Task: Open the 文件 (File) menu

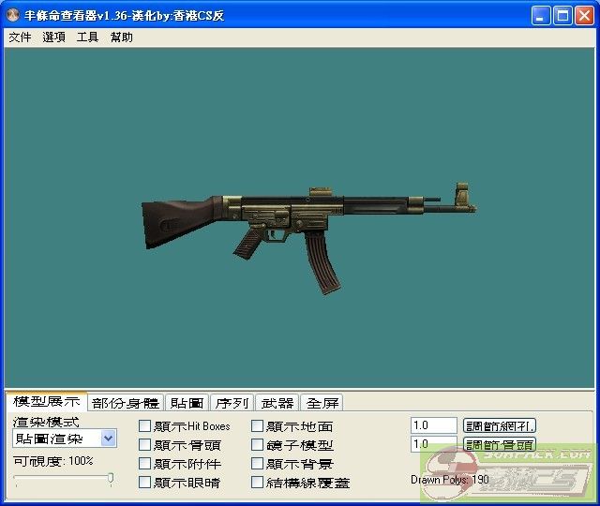Action: pyautogui.click(x=20, y=37)
